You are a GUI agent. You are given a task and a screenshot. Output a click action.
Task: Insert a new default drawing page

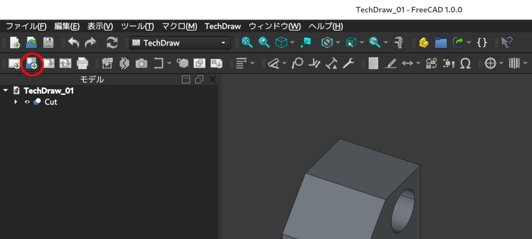click(14, 63)
